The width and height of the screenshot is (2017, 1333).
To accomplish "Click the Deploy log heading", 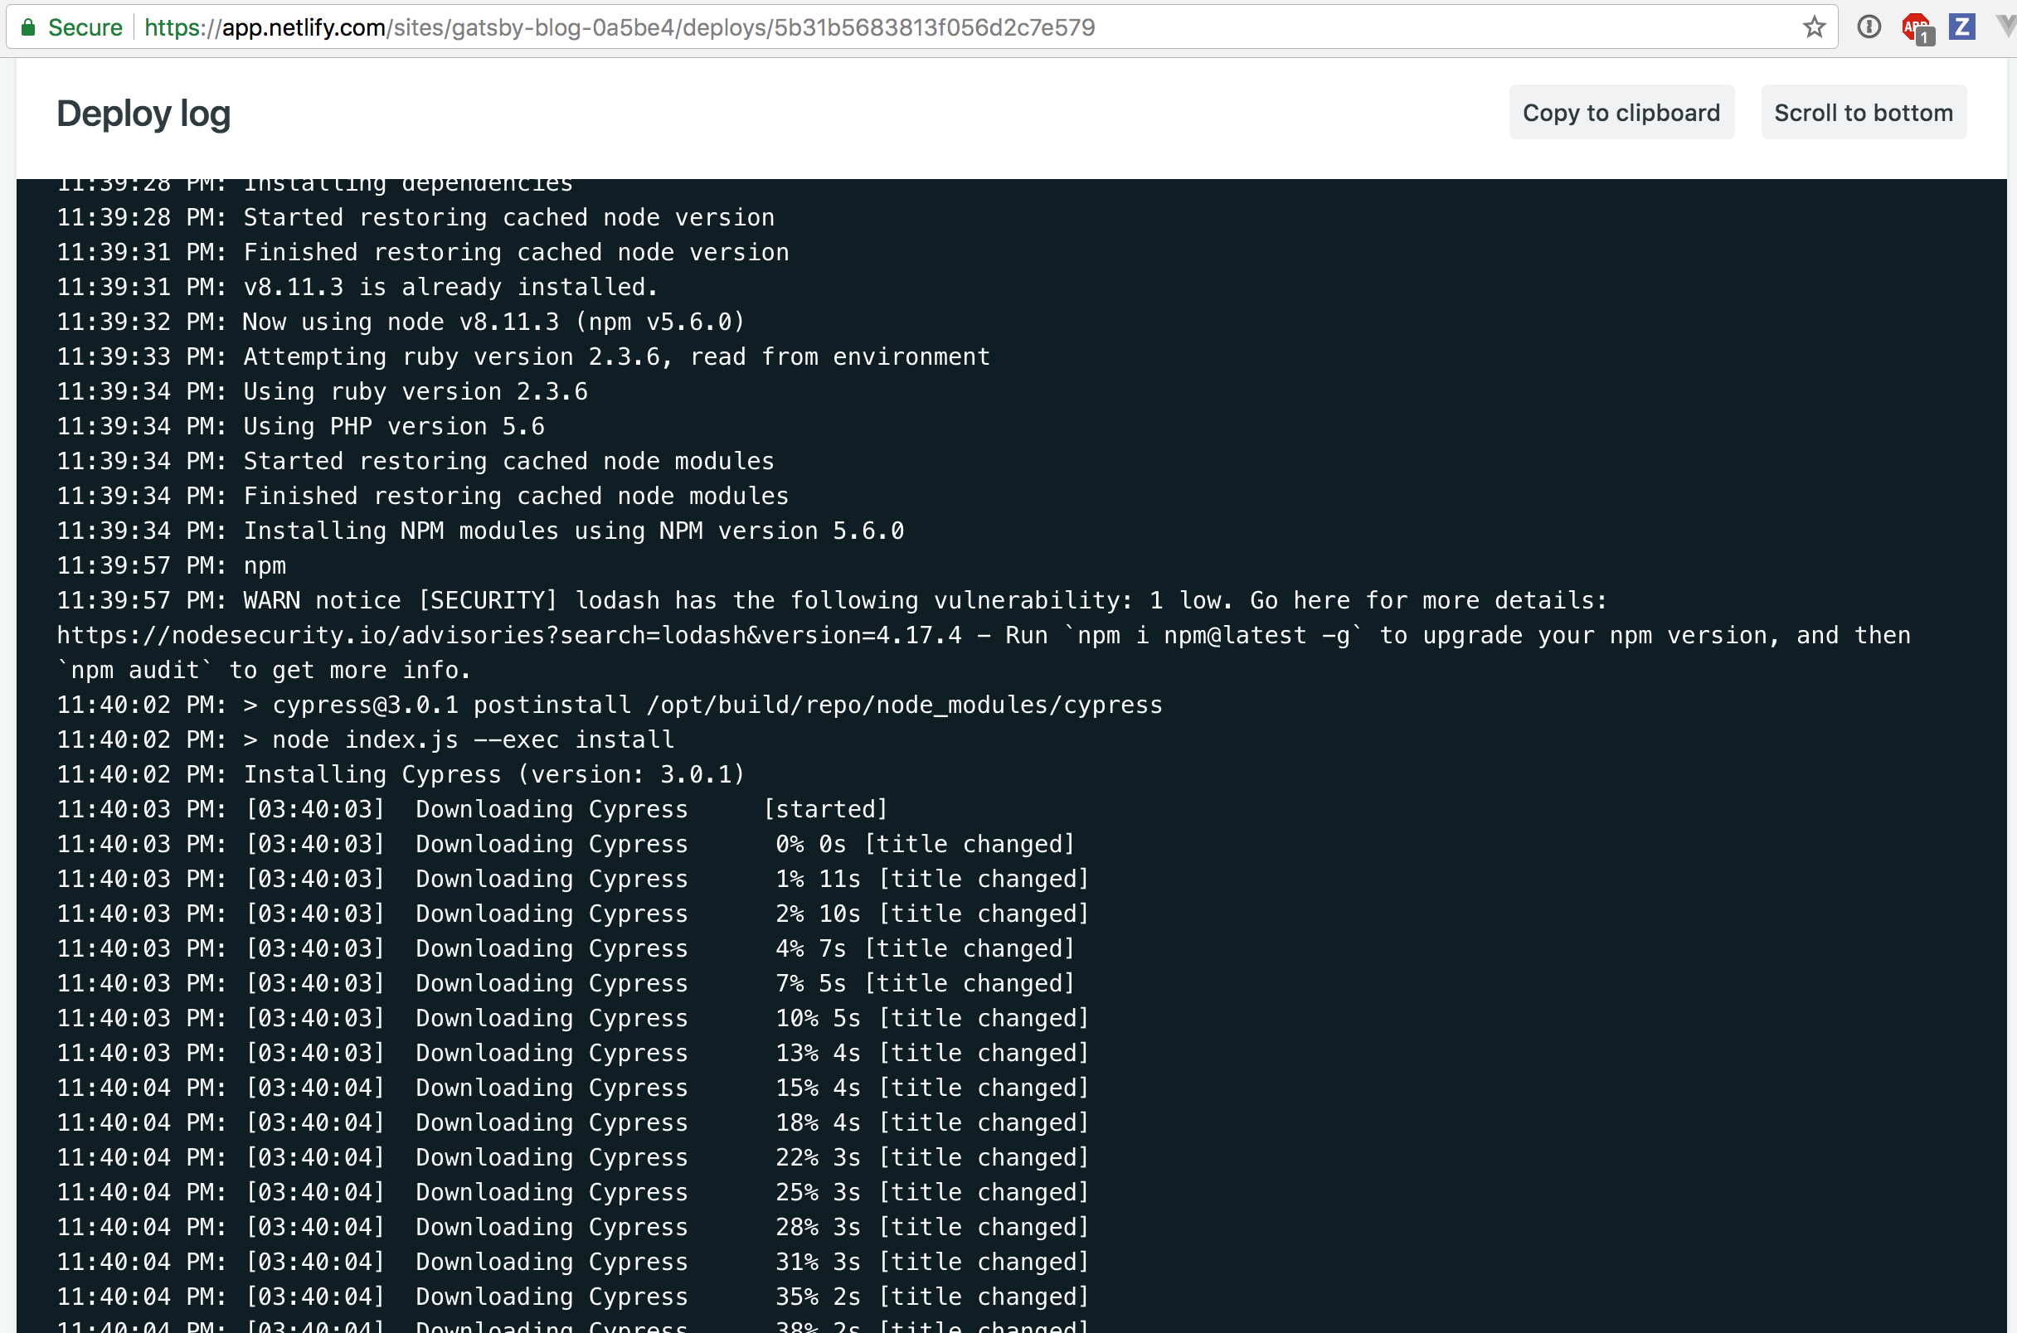I will point(143,113).
